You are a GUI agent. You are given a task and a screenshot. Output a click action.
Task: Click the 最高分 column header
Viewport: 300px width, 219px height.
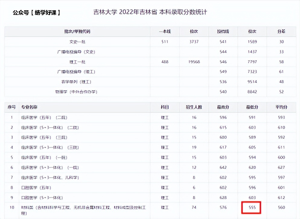tap(223, 107)
